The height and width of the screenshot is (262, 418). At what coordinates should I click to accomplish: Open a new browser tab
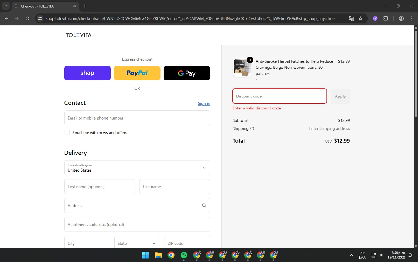(85, 6)
